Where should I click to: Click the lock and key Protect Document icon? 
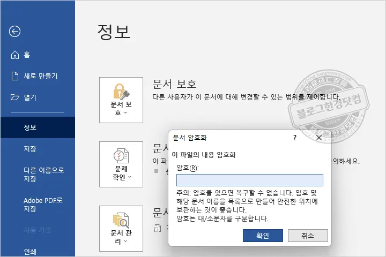click(121, 91)
